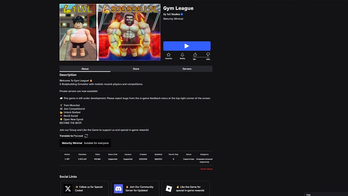Click the X (Twitter) social icon

tap(68, 189)
